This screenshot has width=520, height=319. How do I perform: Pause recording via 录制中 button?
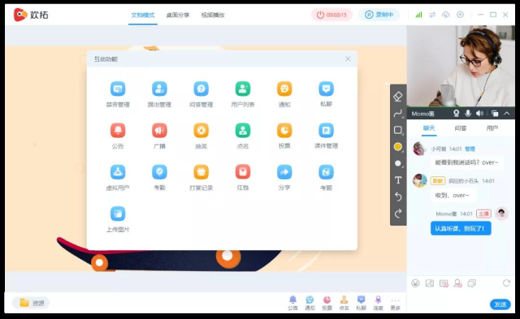coord(379,15)
